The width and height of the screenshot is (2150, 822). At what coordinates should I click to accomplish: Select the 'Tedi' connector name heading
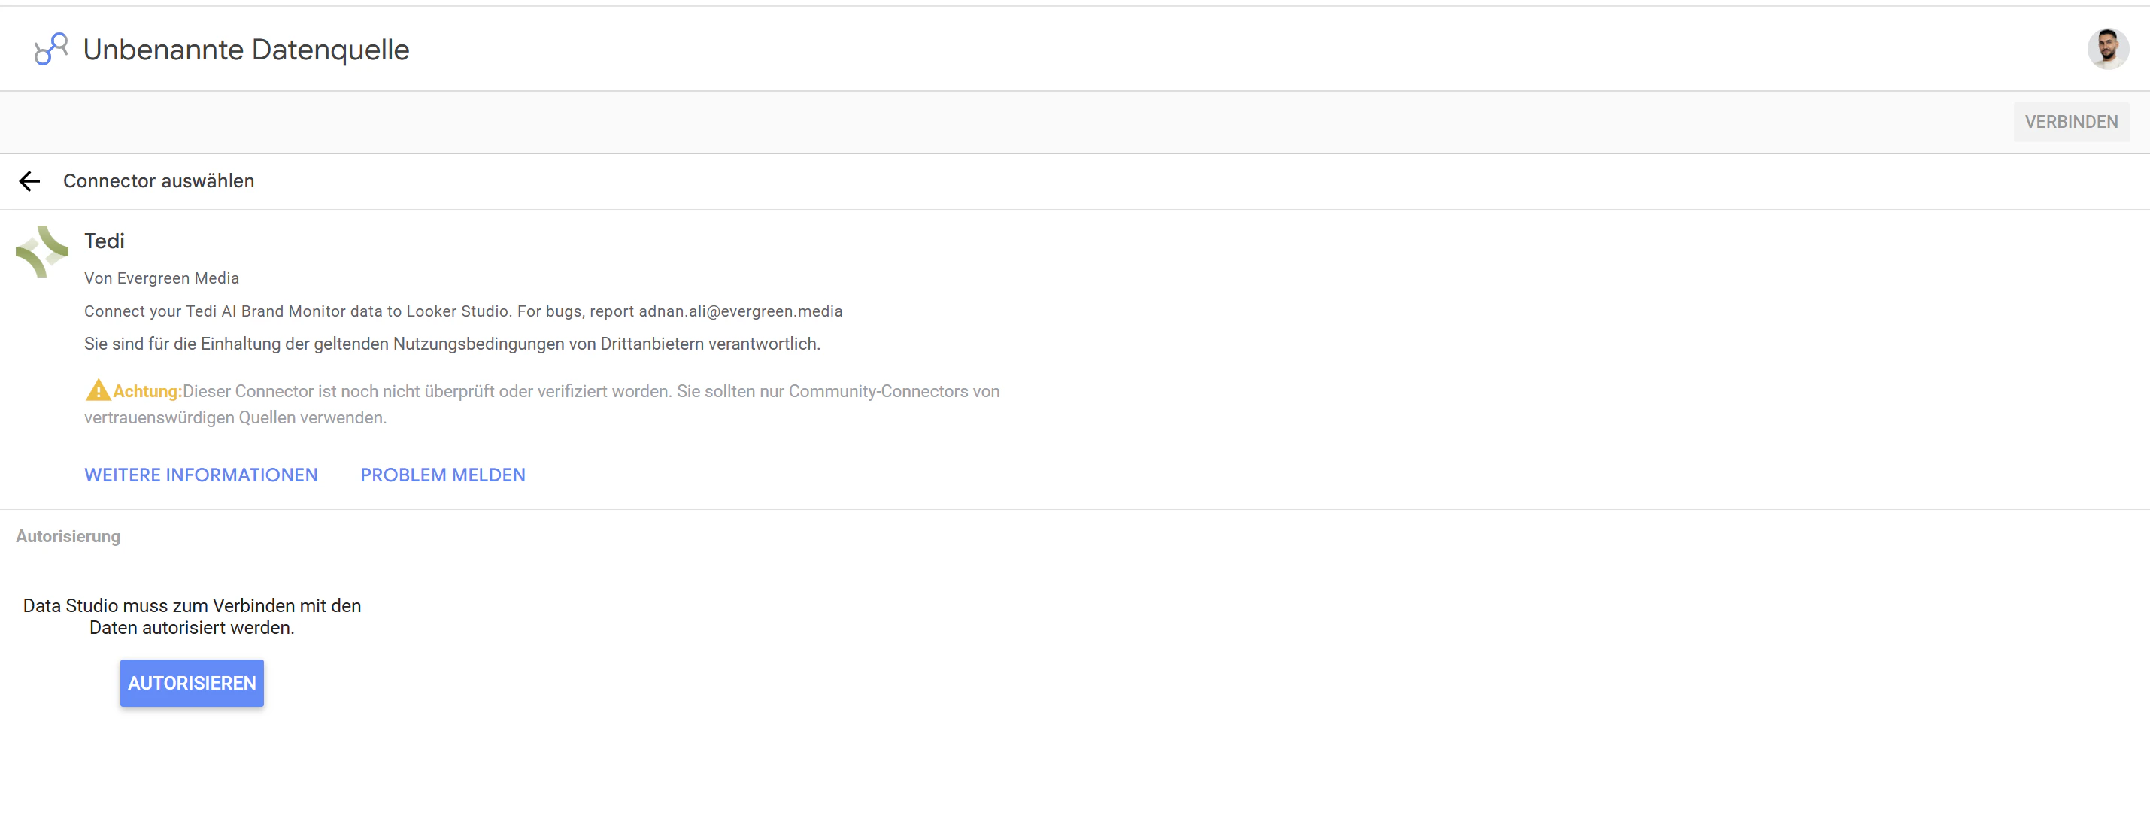pyautogui.click(x=105, y=241)
